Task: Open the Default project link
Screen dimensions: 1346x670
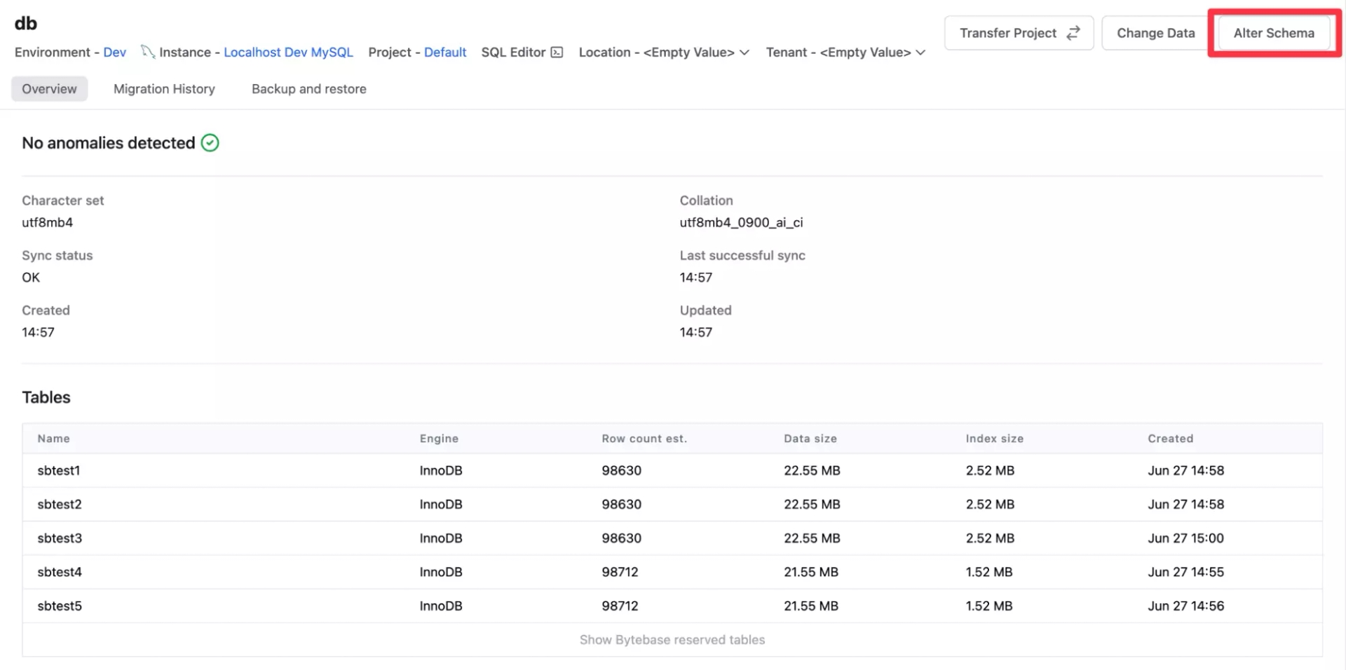Action: [445, 53]
